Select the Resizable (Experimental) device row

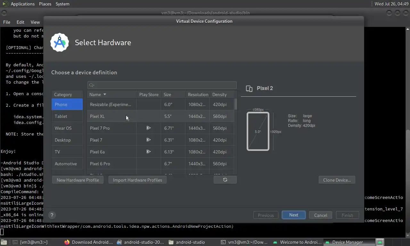160,104
